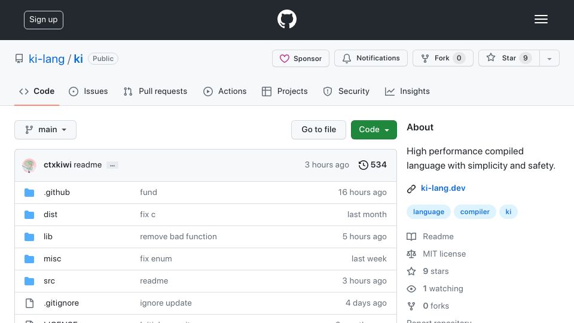Click the .github folder icon
This screenshot has width=574, height=323.
pyautogui.click(x=29, y=193)
